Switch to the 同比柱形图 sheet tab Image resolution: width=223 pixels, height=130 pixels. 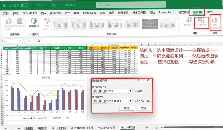click(x=59, y=128)
